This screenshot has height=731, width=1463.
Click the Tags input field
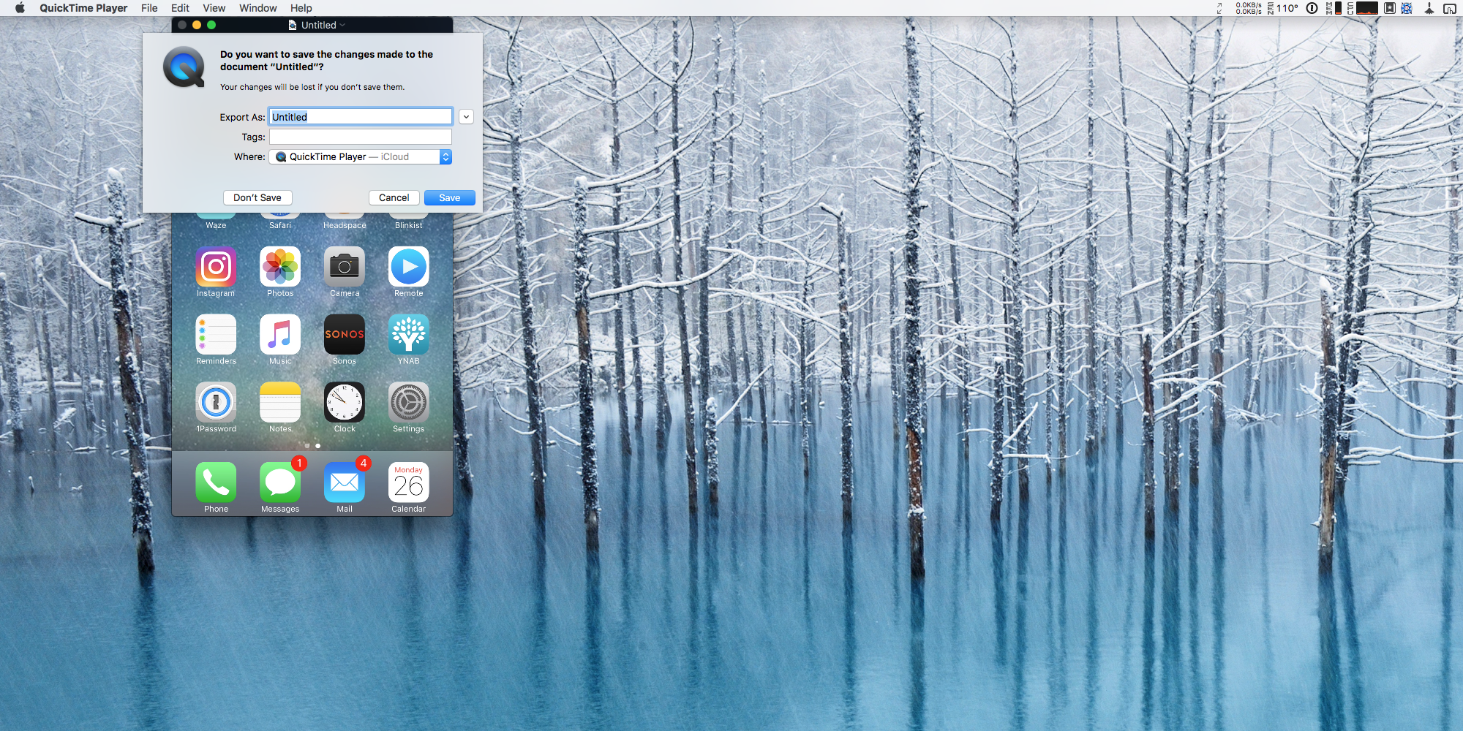(x=360, y=137)
